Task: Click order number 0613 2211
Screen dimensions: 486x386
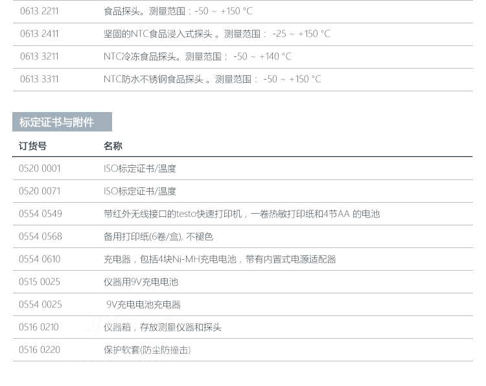Action: pos(39,11)
